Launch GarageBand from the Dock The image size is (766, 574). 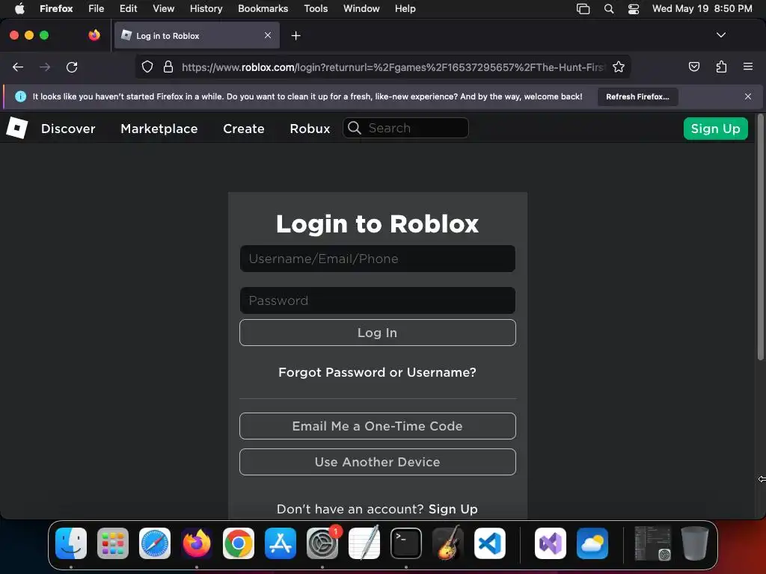(x=448, y=543)
